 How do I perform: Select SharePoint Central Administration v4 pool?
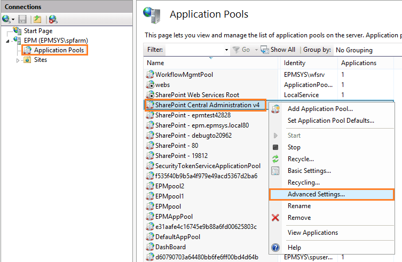tap(207, 105)
